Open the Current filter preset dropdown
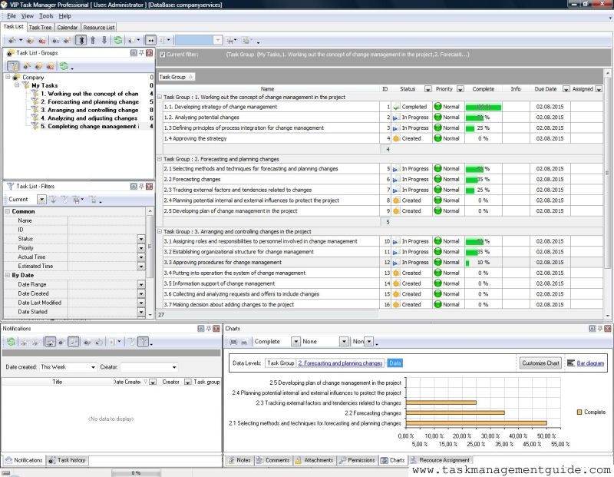The image size is (614, 477). click(41, 200)
